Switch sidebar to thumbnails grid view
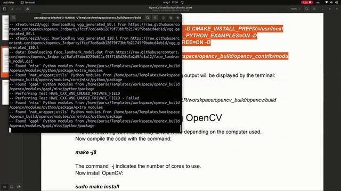Screen dimensions: 341x191 (x=4, y=187)
